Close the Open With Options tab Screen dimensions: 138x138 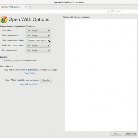tap(26, 7)
